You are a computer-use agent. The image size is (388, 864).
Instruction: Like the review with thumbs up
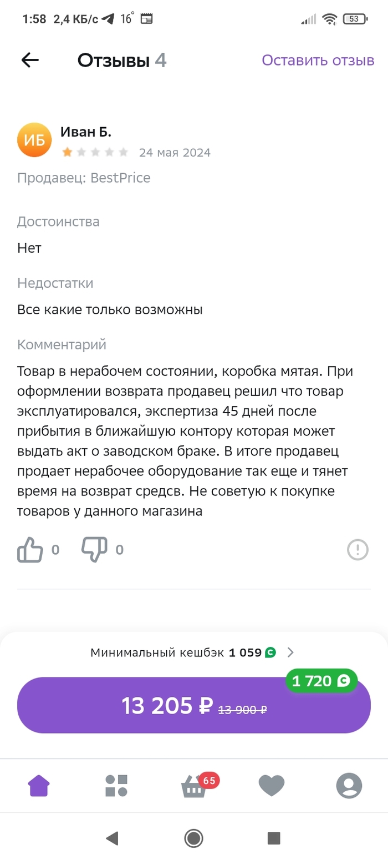30,550
